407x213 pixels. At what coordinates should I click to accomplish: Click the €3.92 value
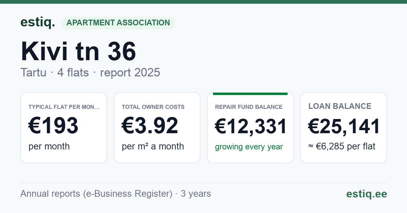point(150,126)
